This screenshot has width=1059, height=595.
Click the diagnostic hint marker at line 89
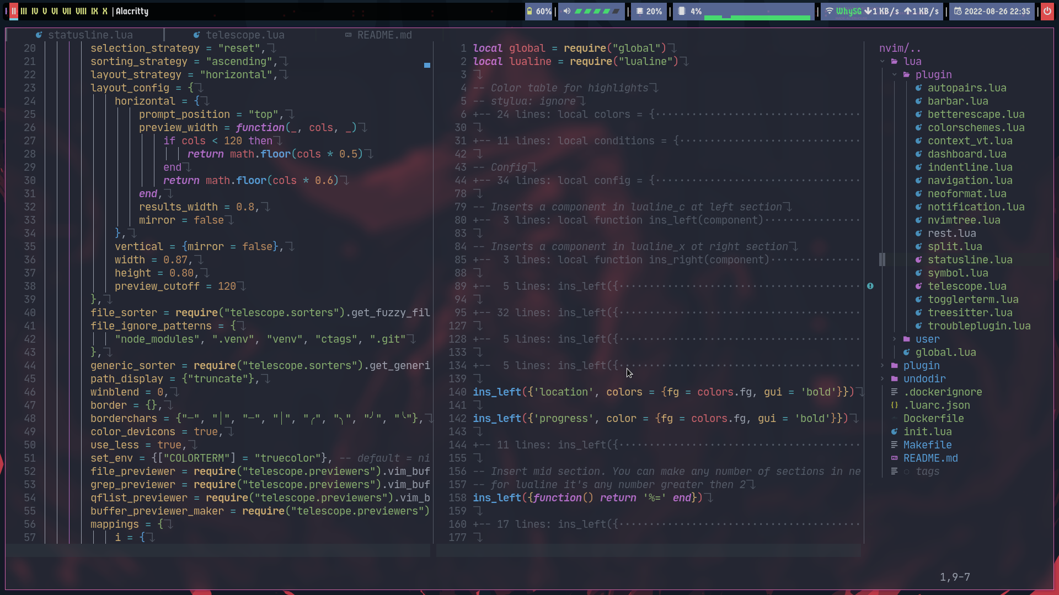tap(870, 286)
